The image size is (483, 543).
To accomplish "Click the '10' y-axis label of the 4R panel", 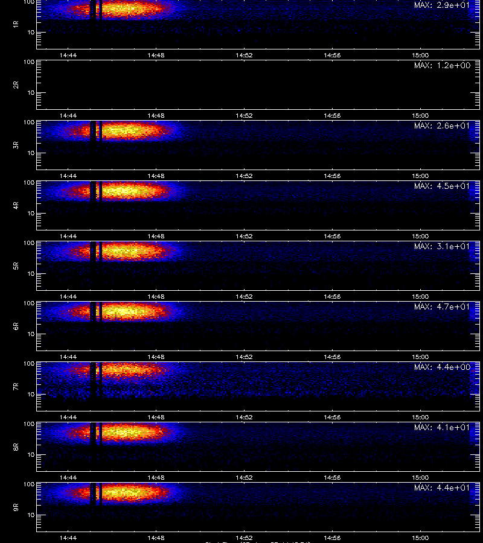I will pyautogui.click(x=31, y=214).
